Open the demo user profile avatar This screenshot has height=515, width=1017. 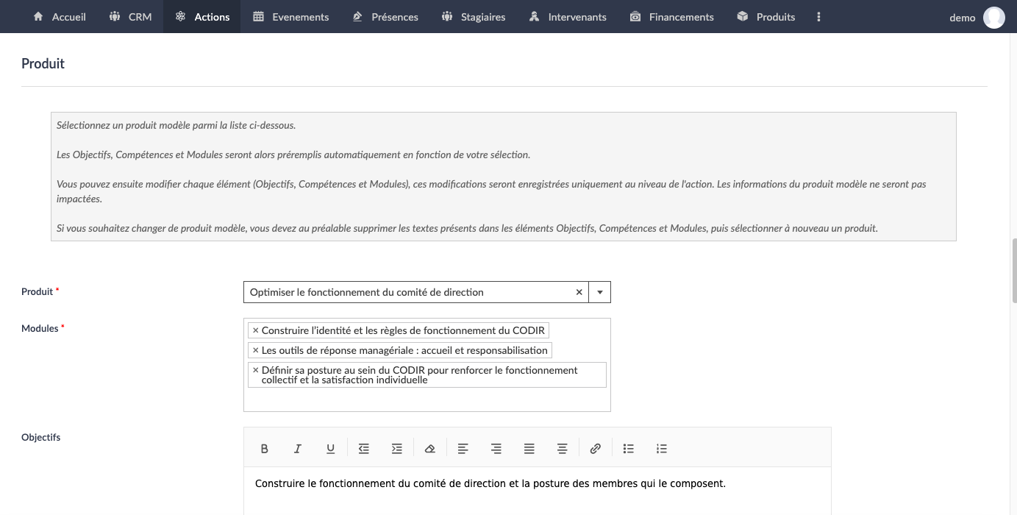tap(994, 17)
